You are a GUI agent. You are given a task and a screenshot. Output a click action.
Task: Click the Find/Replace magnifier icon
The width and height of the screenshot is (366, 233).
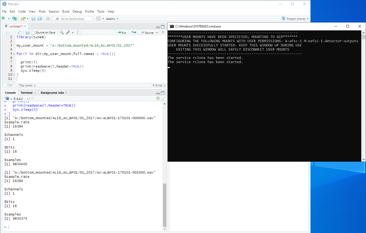tap(62, 32)
